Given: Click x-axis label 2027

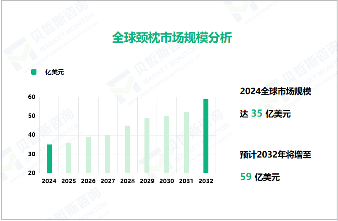Looking at the screenshot, I should click(x=108, y=181).
